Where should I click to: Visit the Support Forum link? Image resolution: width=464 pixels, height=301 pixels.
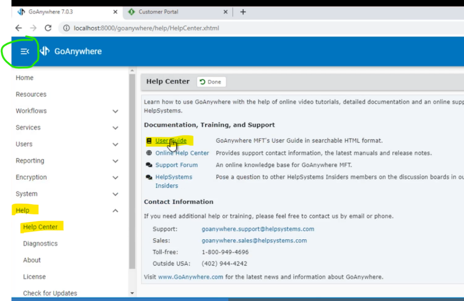[x=177, y=165]
